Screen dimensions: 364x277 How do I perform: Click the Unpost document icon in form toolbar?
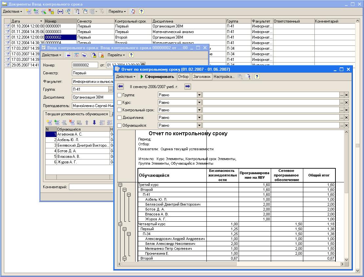click(x=101, y=55)
